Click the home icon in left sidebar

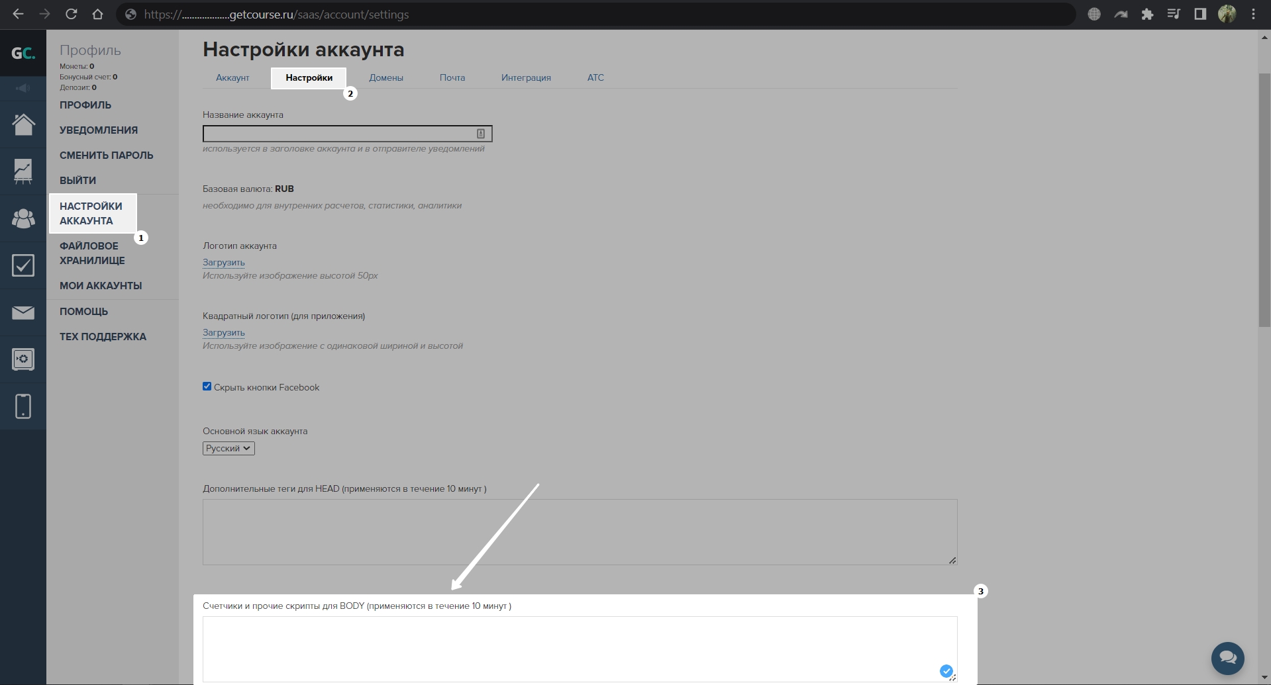coord(23,124)
